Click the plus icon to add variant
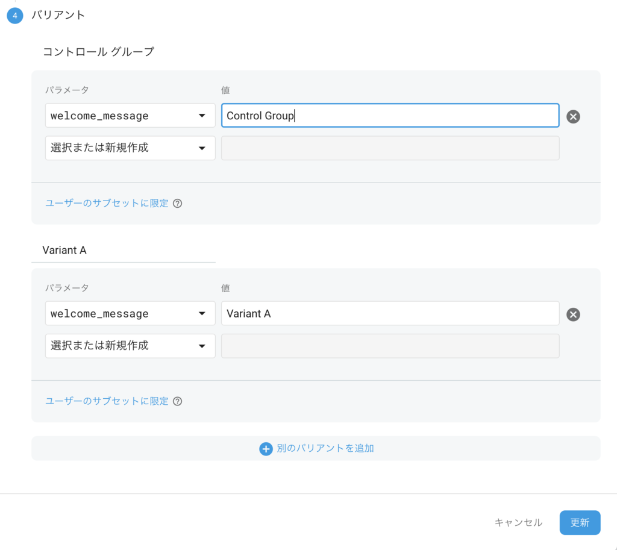Image resolution: width=617 pixels, height=550 pixels. (x=266, y=449)
